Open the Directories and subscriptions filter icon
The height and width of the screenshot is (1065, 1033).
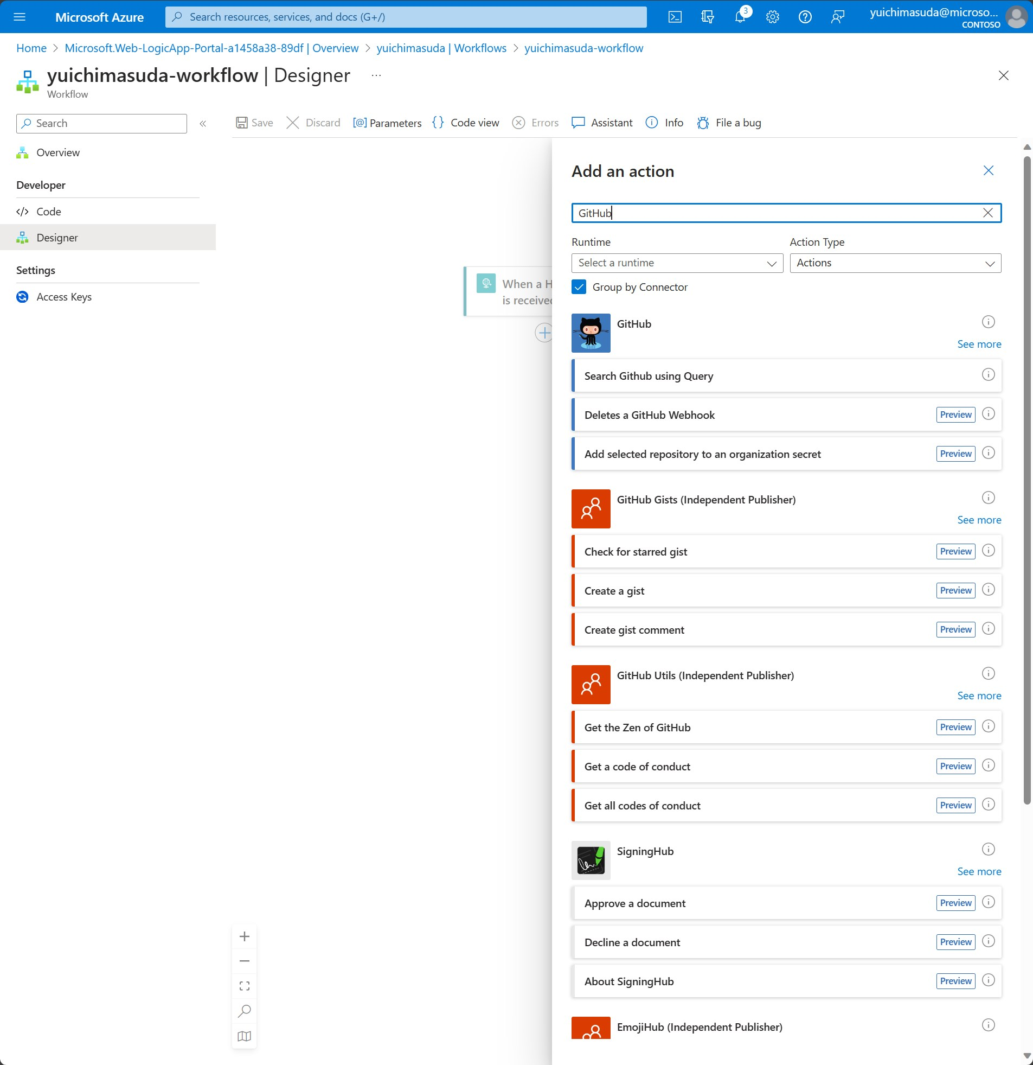tap(707, 17)
